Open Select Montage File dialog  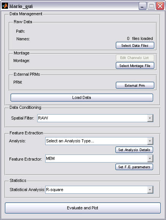(135, 66)
